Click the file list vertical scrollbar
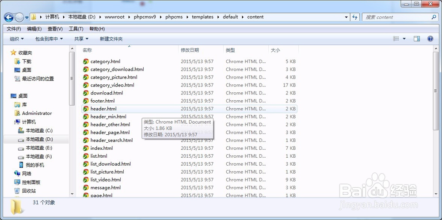 point(436,91)
